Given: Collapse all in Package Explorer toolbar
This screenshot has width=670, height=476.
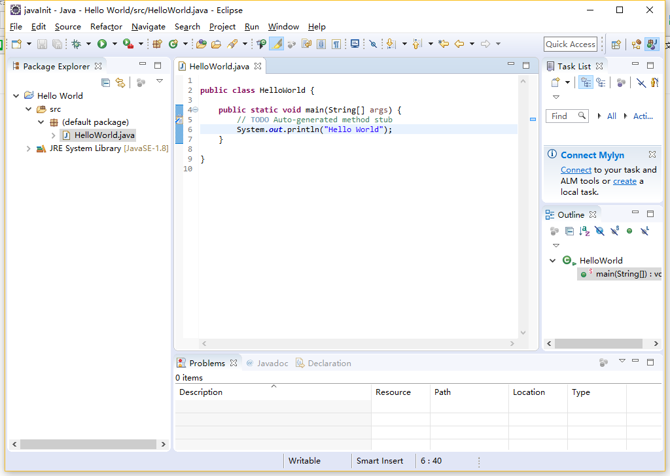Looking at the screenshot, I should [x=105, y=82].
